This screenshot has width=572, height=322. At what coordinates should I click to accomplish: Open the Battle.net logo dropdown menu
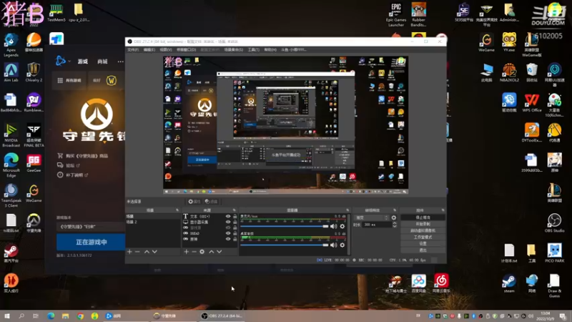[63, 61]
